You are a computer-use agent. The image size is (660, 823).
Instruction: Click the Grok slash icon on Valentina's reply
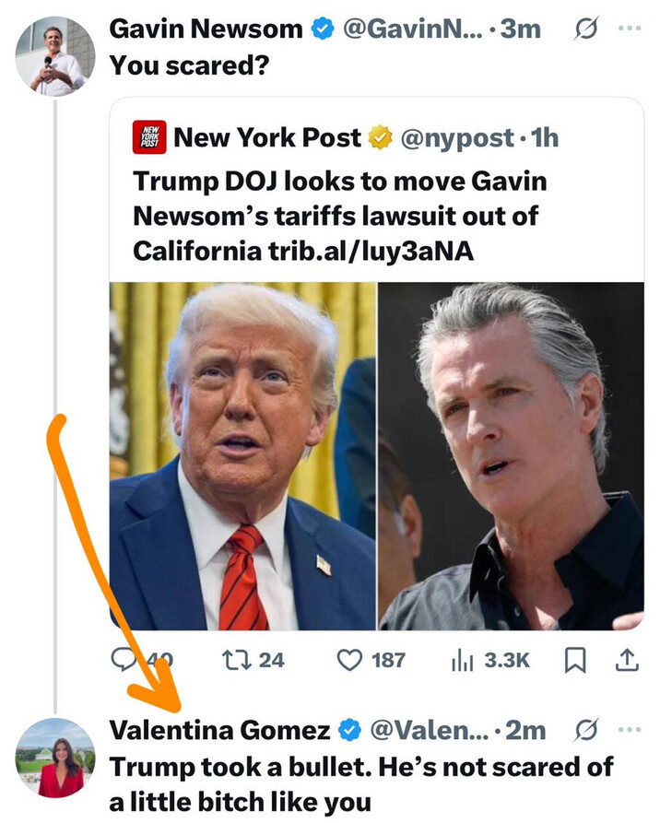tap(586, 730)
